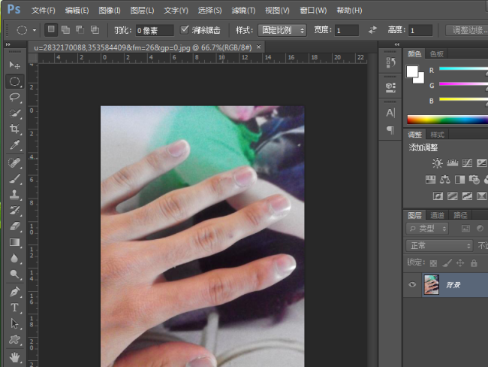Toggle the 消除锯齿 anti-alias checkbox
This screenshot has height=367, width=488.
[x=186, y=30]
